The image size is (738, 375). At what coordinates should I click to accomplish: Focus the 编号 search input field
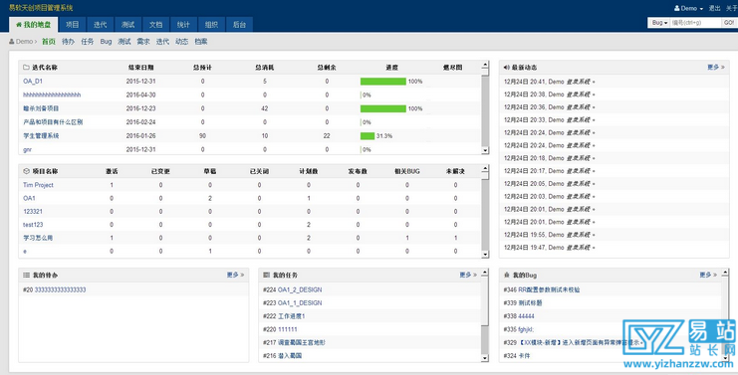coord(695,23)
